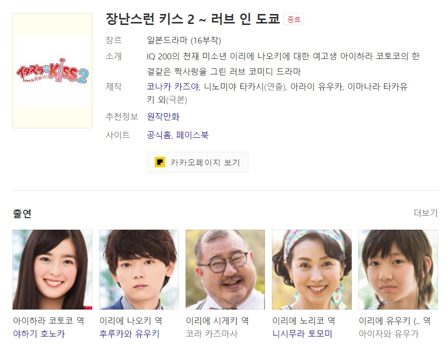Open 카카오페이지 보기 button
This screenshot has height=345, width=447.
(198, 162)
